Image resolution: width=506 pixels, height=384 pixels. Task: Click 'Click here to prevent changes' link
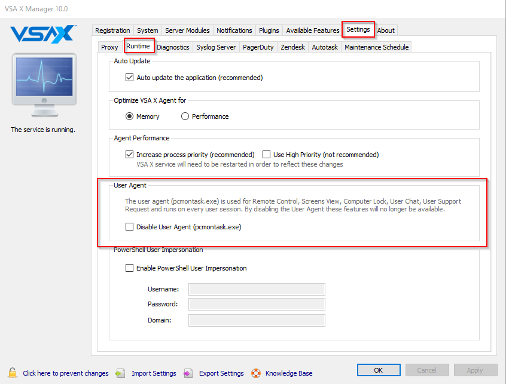(x=66, y=373)
